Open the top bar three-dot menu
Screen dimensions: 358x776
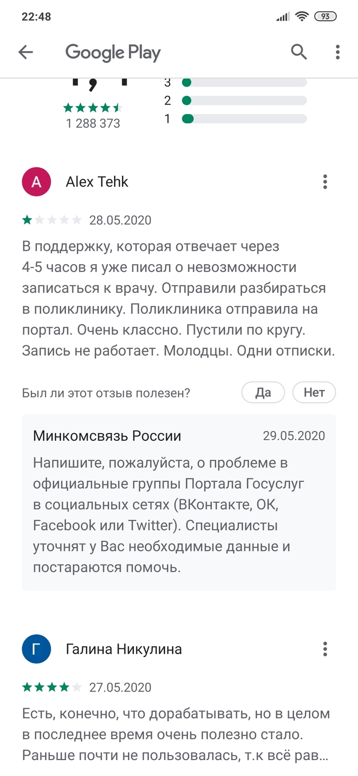click(338, 52)
